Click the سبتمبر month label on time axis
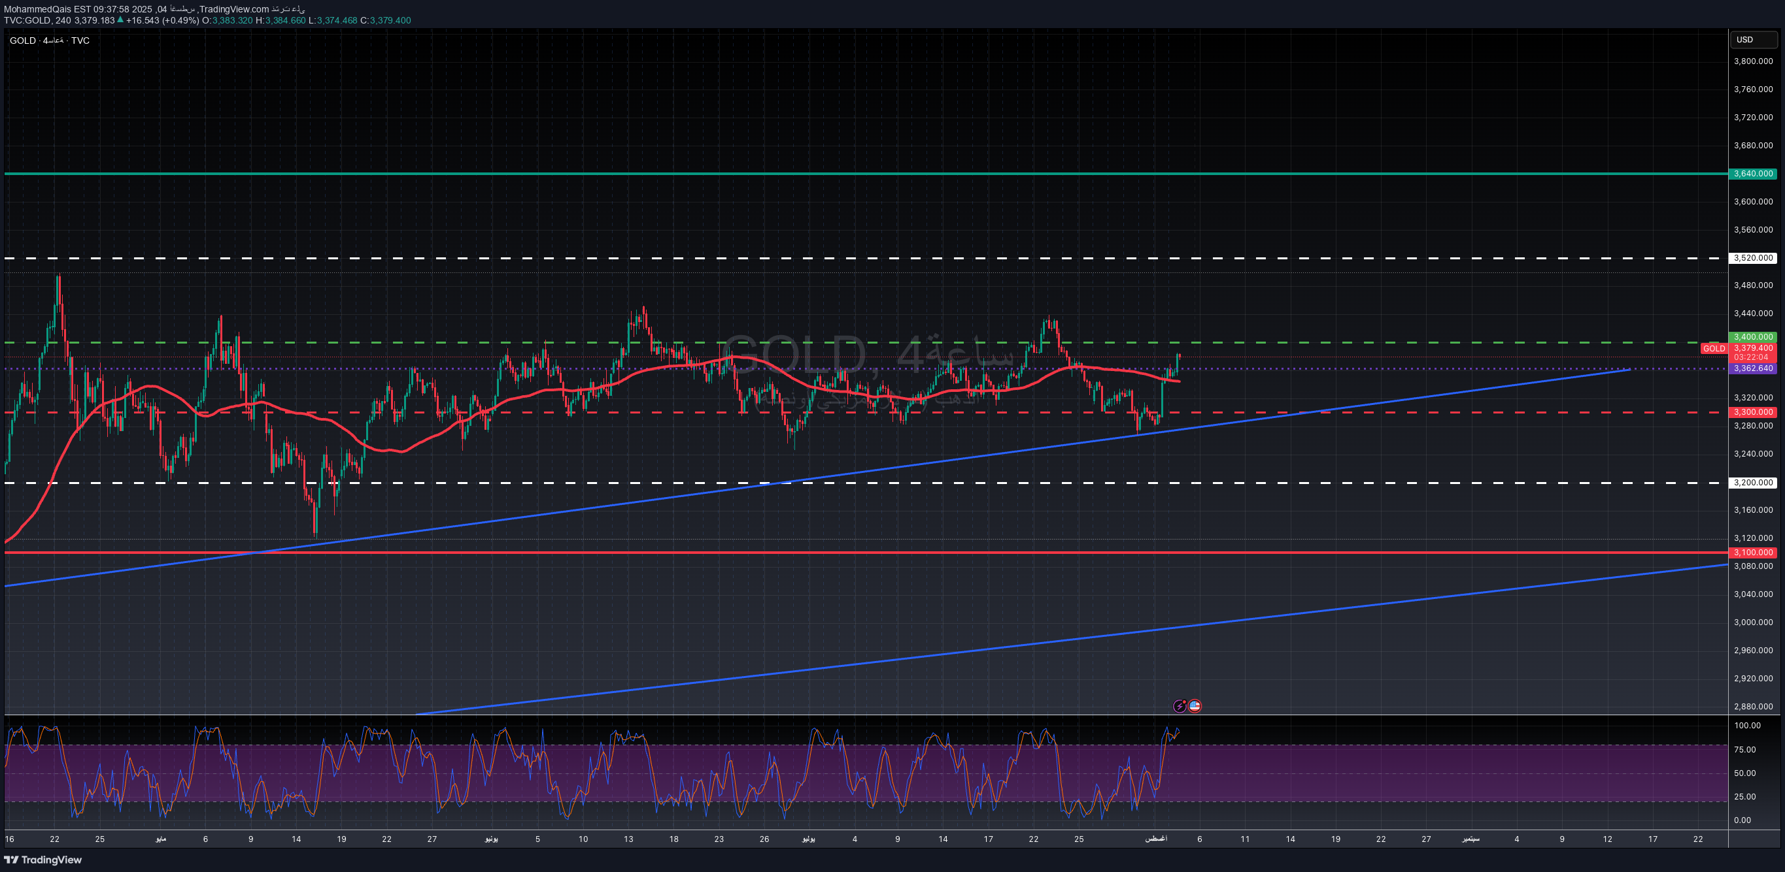This screenshot has width=1785, height=872. (x=1471, y=839)
